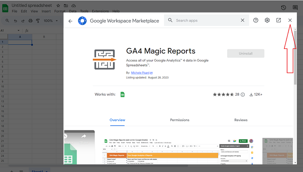Switch to the Reviews tab
This screenshot has width=303, height=172.
tap(241, 120)
